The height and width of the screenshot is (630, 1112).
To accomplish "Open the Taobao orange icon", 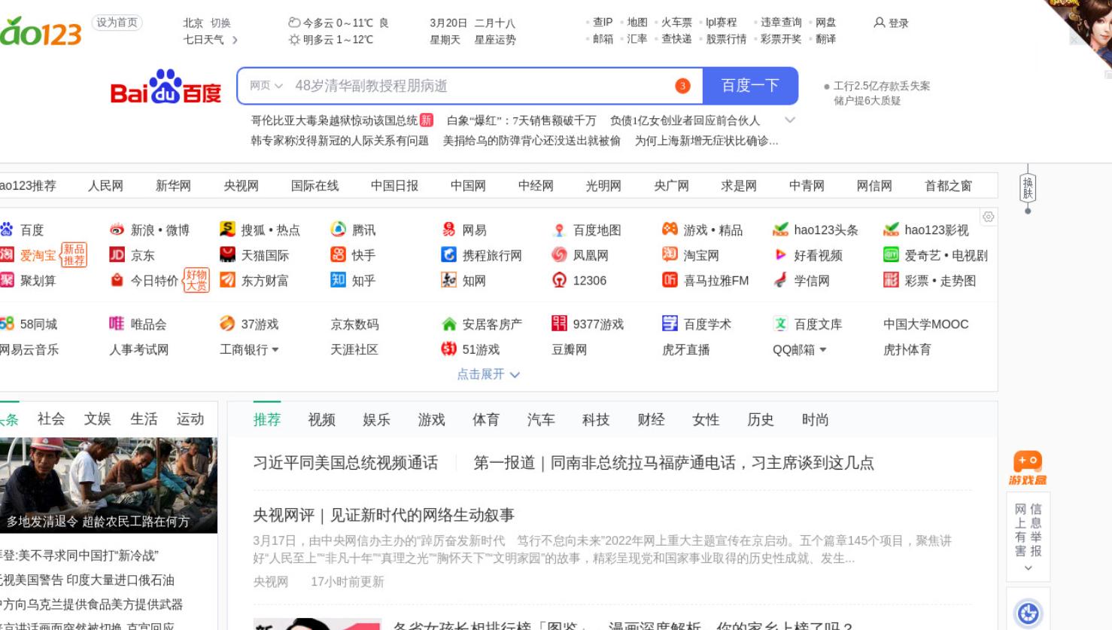I will click(x=670, y=254).
